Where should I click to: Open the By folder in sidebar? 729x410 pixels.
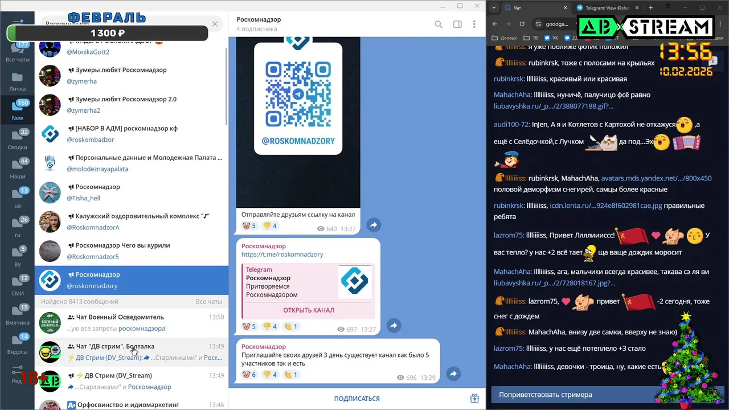17,256
